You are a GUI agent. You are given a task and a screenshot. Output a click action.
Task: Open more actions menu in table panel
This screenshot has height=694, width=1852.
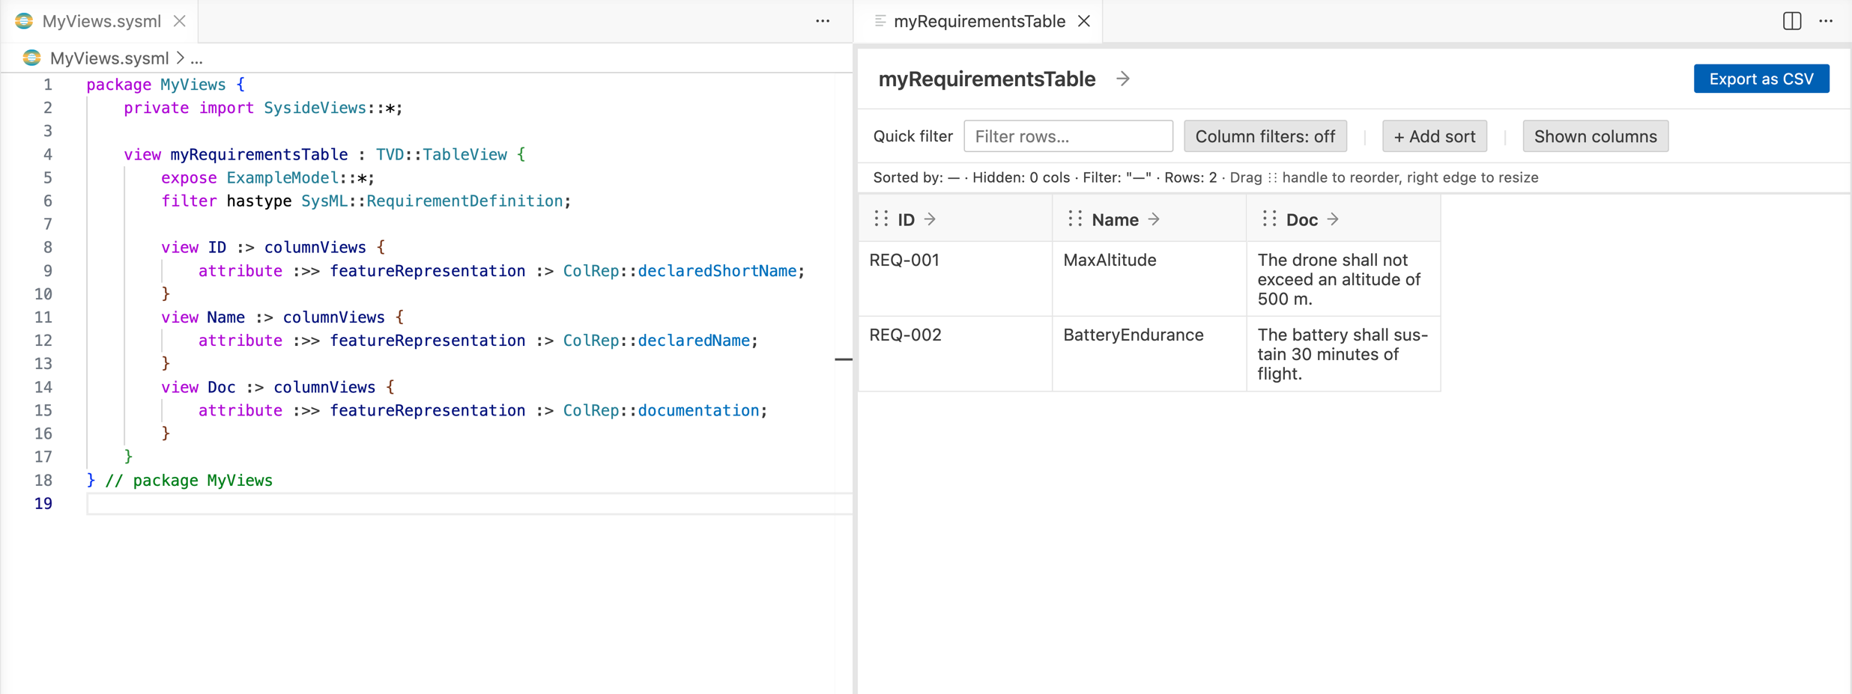[1826, 21]
